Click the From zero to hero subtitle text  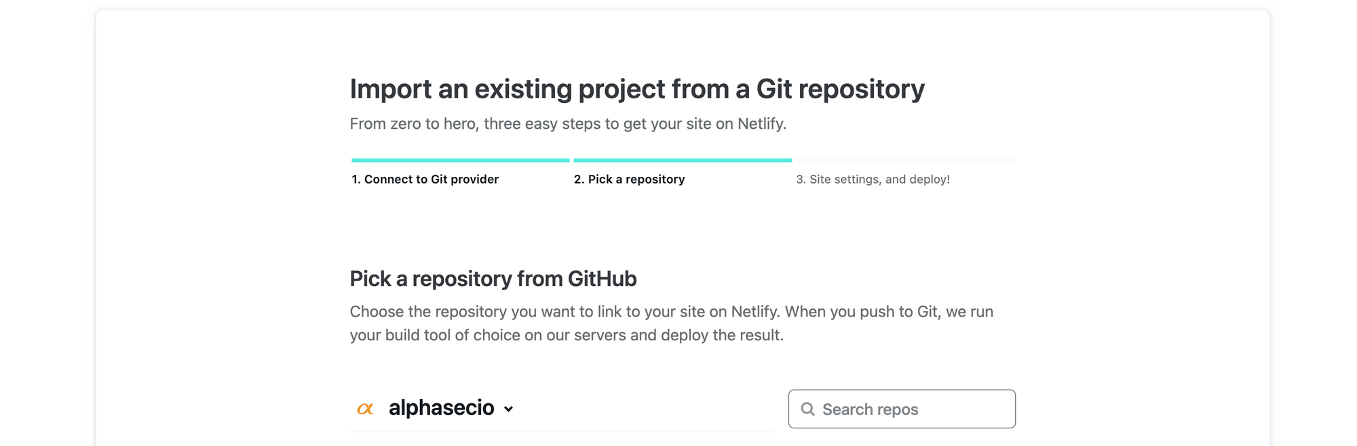[568, 124]
